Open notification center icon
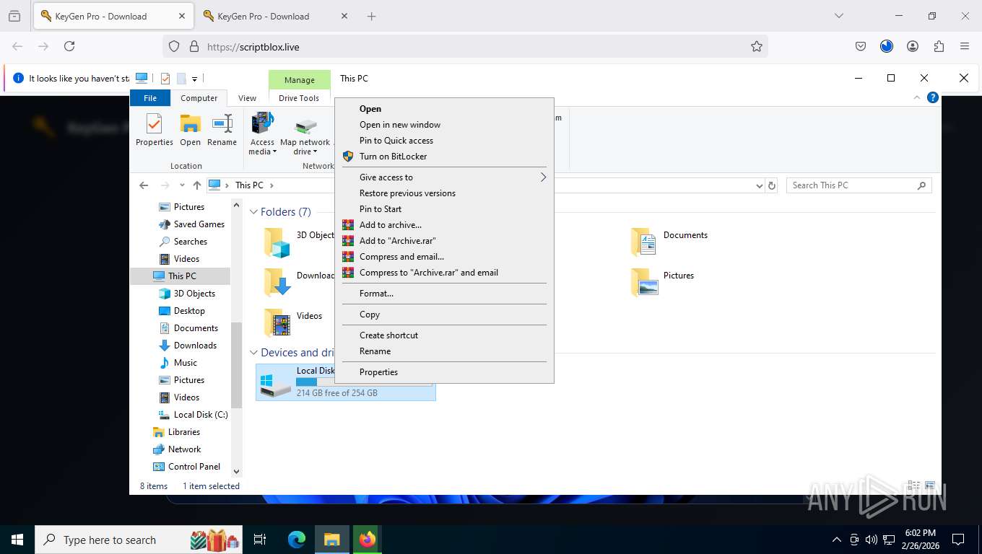The height and width of the screenshot is (554, 982). (958, 539)
